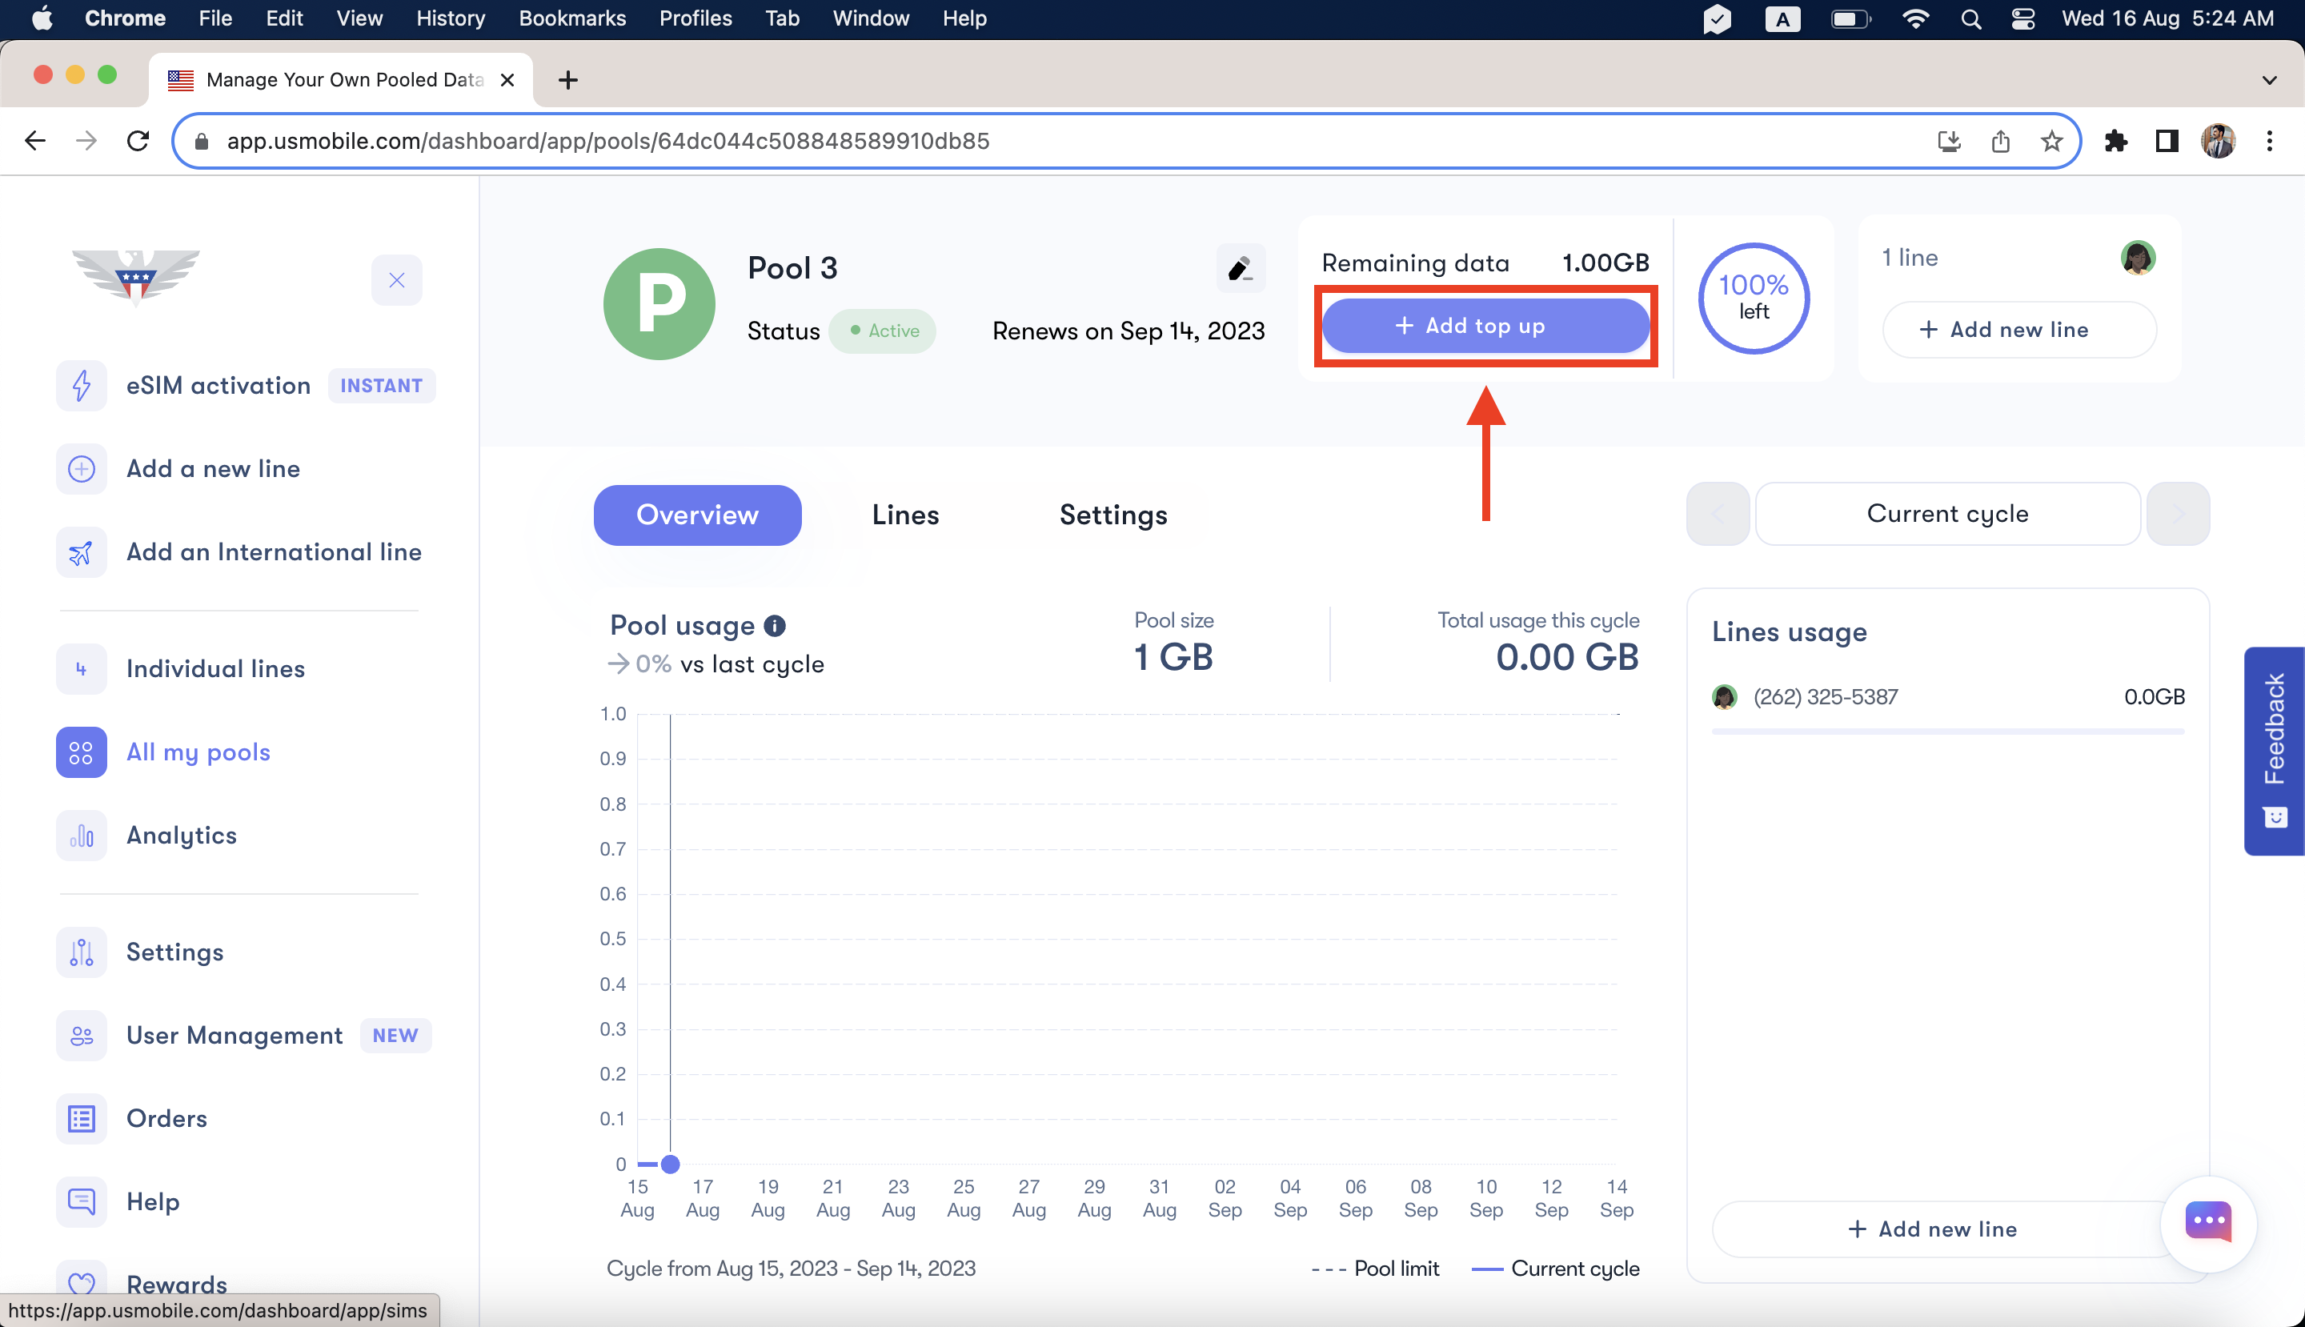
Task: Click the Add top up button
Action: pos(1485,327)
